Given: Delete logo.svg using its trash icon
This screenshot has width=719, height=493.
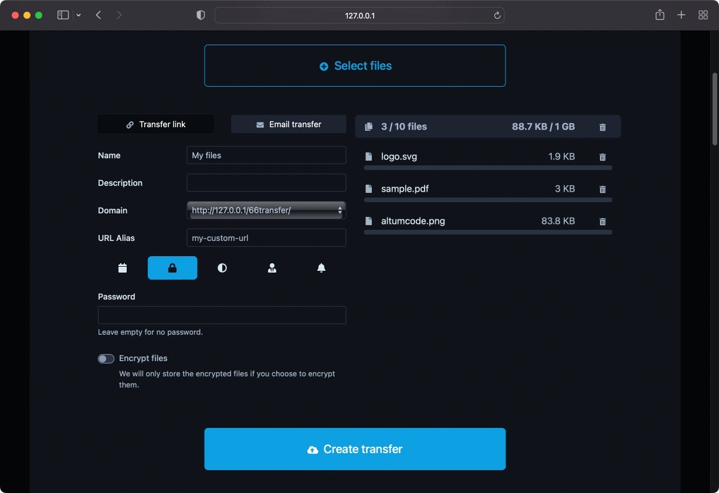Looking at the screenshot, I should [x=602, y=157].
